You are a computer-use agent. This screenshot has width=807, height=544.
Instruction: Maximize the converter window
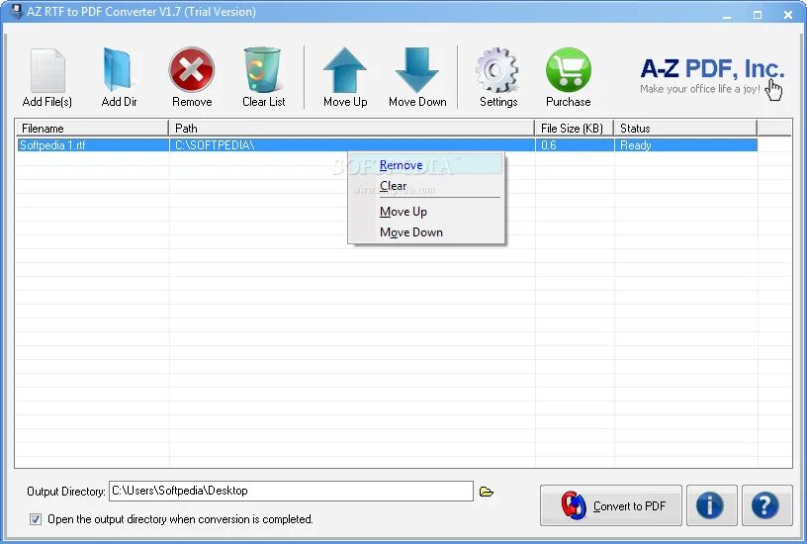(758, 15)
